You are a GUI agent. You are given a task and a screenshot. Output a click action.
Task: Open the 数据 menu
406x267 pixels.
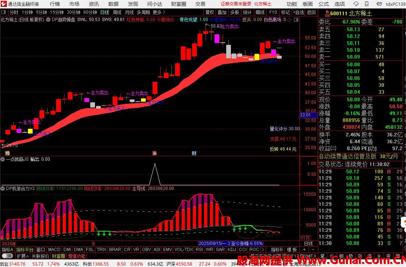coord(113,4)
